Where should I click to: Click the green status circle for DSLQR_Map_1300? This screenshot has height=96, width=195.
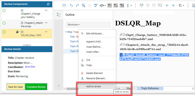click(4, 32)
